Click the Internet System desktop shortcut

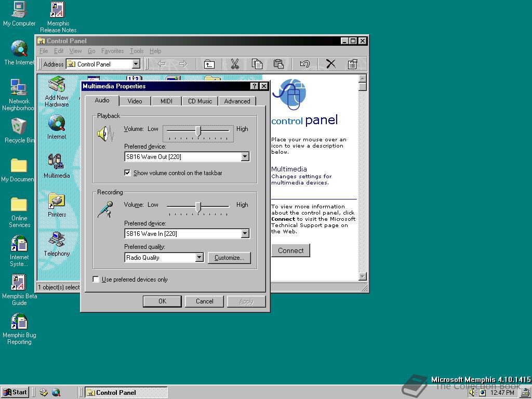click(19, 251)
